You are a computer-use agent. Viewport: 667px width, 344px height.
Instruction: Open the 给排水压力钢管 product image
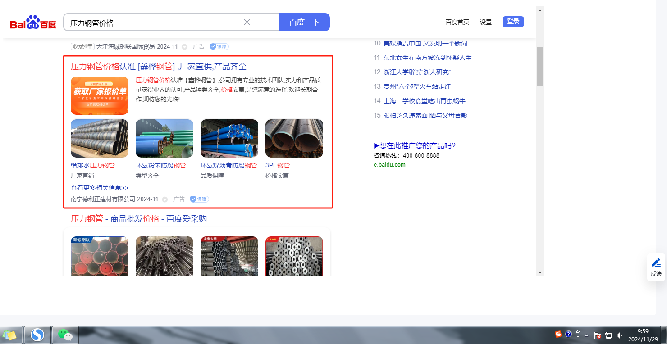100,138
